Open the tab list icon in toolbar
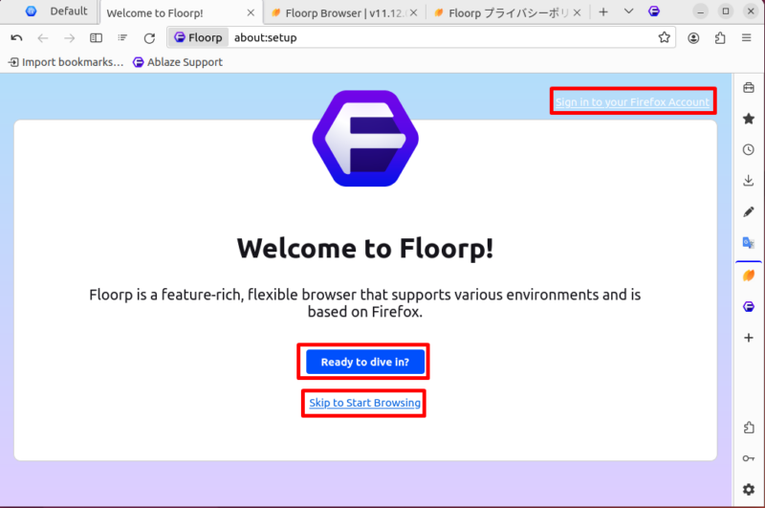 coord(122,37)
